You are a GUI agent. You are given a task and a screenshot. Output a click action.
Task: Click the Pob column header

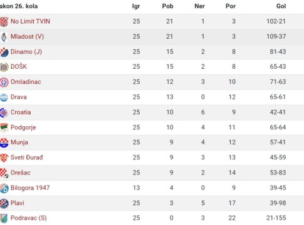167,6
